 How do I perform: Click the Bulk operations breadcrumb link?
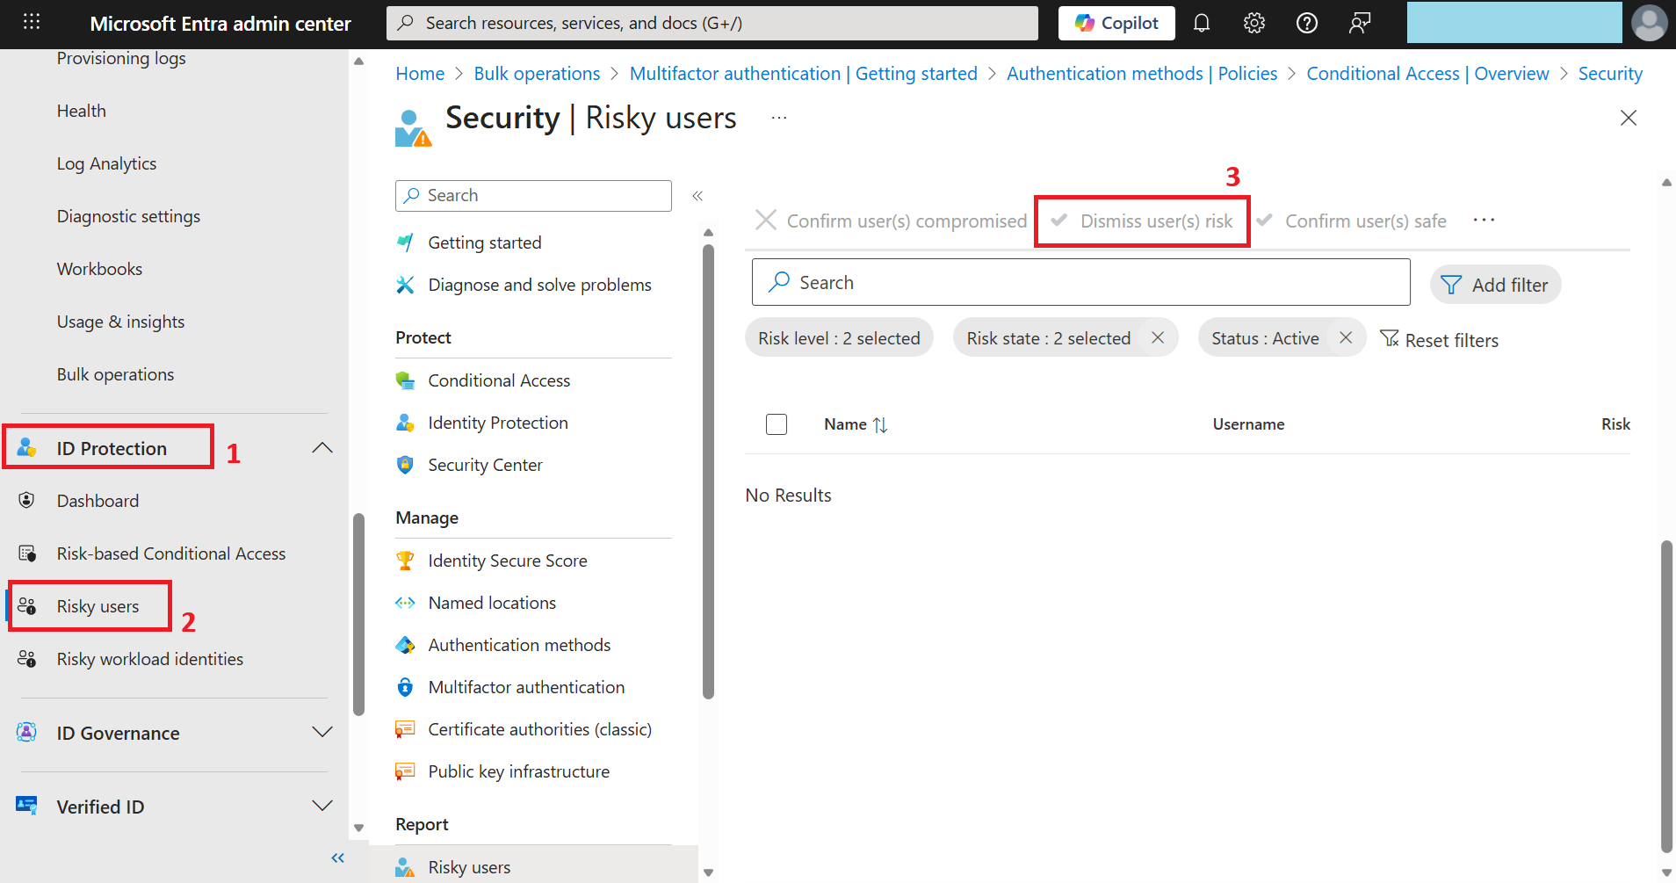(x=537, y=74)
